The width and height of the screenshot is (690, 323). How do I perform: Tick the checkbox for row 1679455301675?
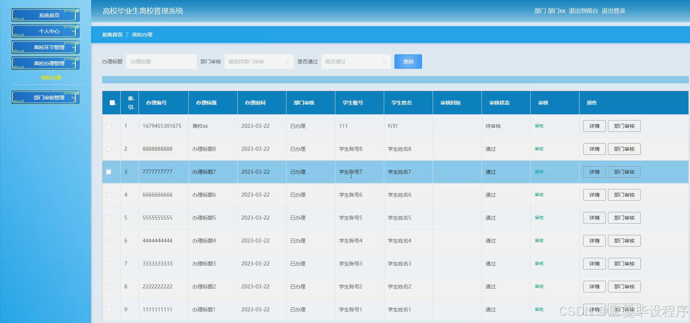pyautogui.click(x=109, y=126)
